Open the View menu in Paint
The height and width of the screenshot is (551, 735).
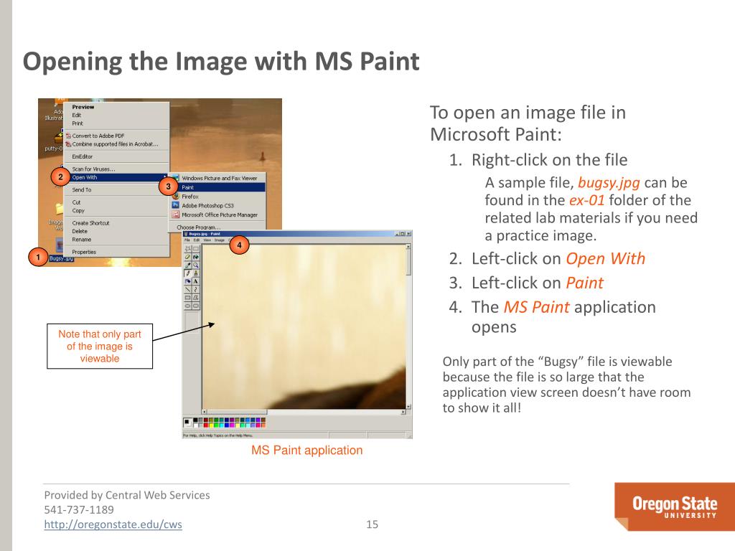pyautogui.click(x=207, y=240)
